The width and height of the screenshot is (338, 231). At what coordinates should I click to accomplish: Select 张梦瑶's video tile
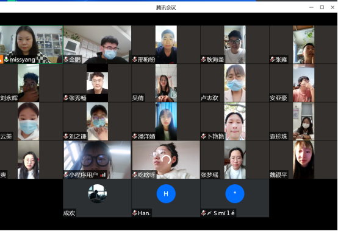point(235,160)
